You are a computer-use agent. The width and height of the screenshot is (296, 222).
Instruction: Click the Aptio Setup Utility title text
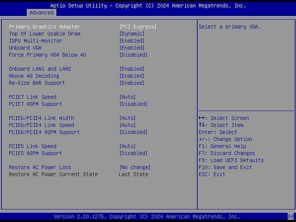148,5
